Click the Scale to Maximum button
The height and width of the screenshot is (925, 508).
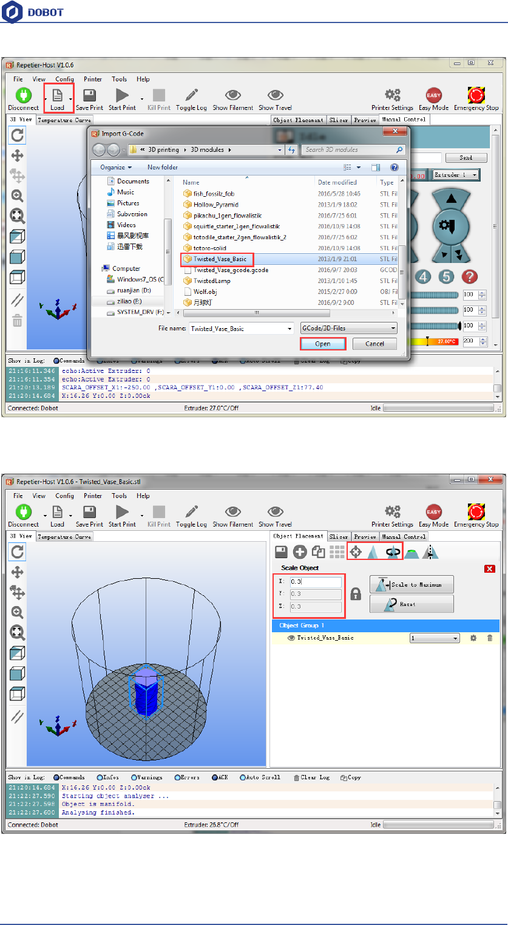pos(411,584)
